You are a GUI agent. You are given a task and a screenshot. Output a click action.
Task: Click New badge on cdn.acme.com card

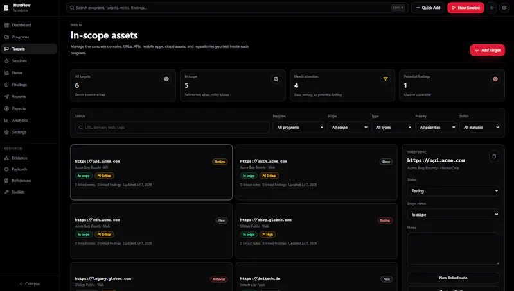pos(222,220)
